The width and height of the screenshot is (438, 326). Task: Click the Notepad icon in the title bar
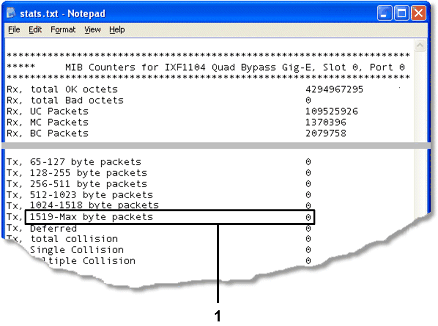[x=11, y=12]
